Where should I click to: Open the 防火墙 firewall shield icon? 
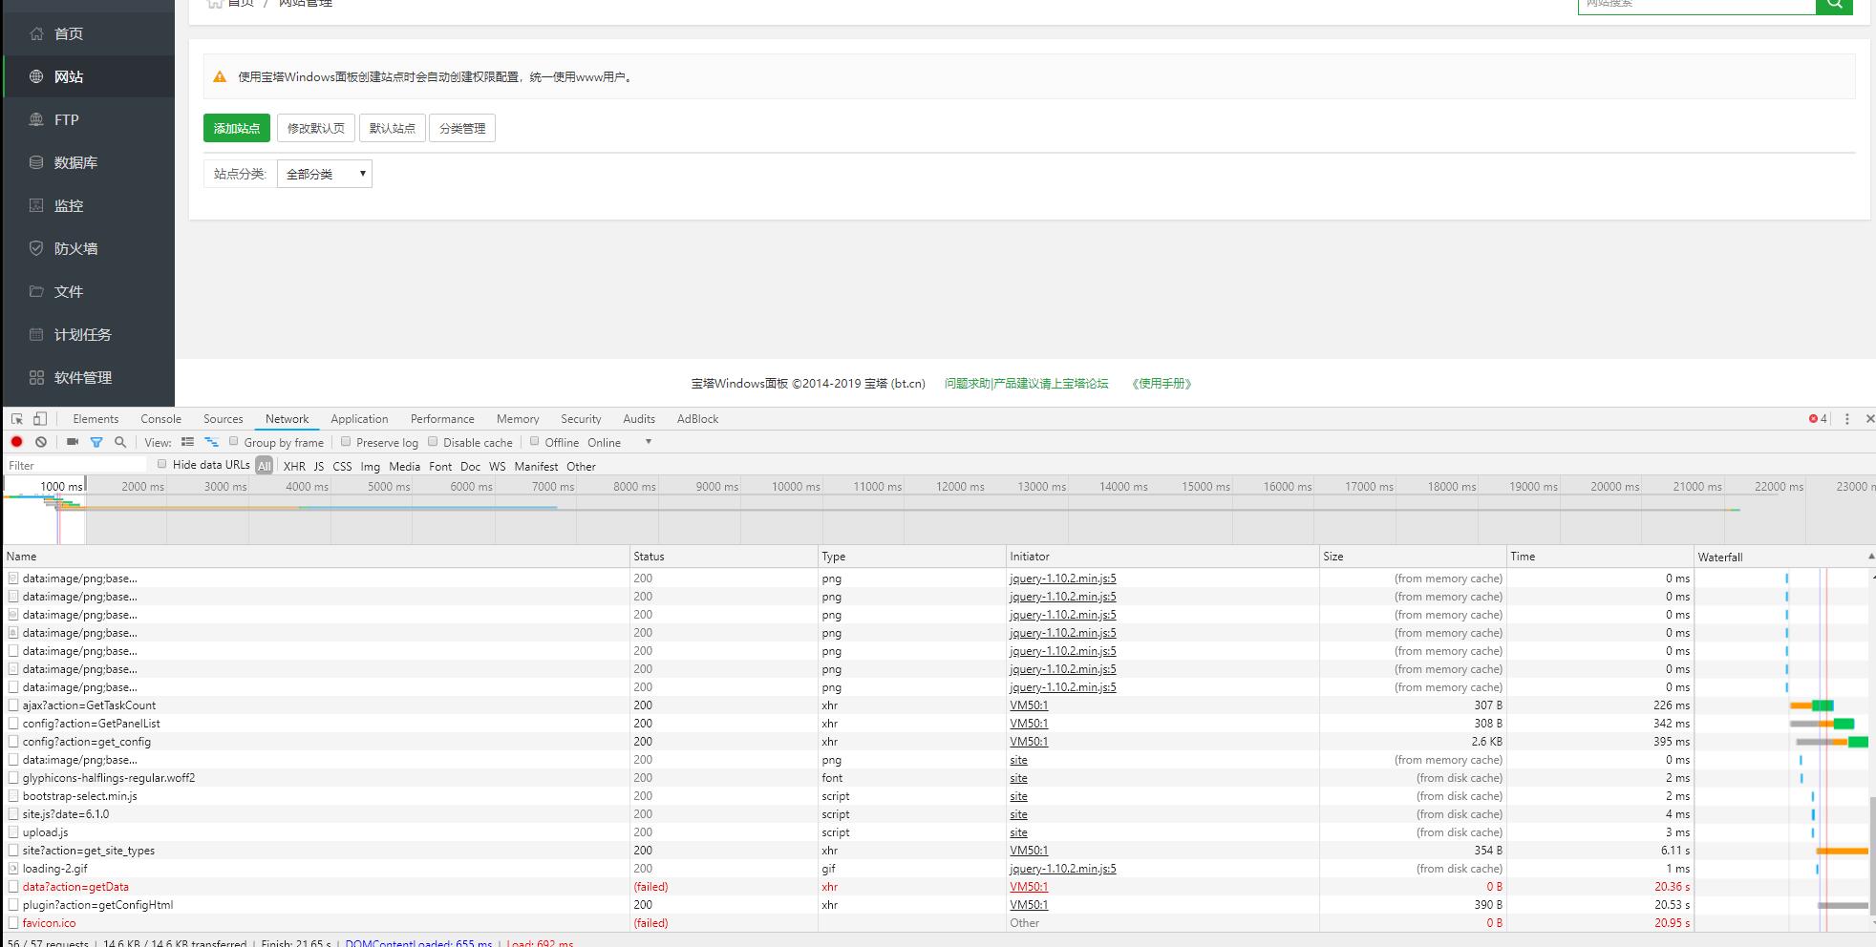click(x=36, y=248)
